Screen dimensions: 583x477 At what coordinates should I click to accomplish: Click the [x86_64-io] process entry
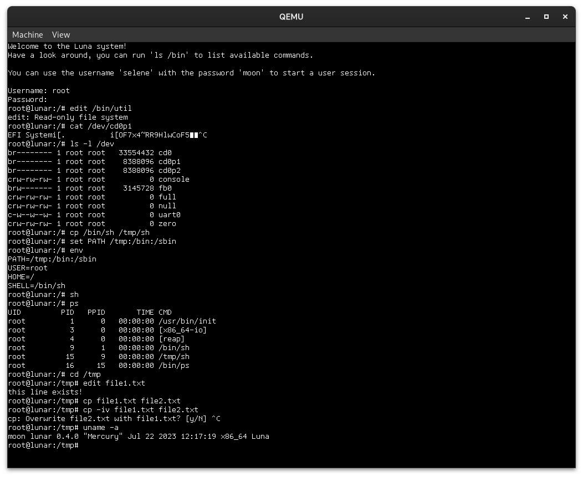point(182,330)
